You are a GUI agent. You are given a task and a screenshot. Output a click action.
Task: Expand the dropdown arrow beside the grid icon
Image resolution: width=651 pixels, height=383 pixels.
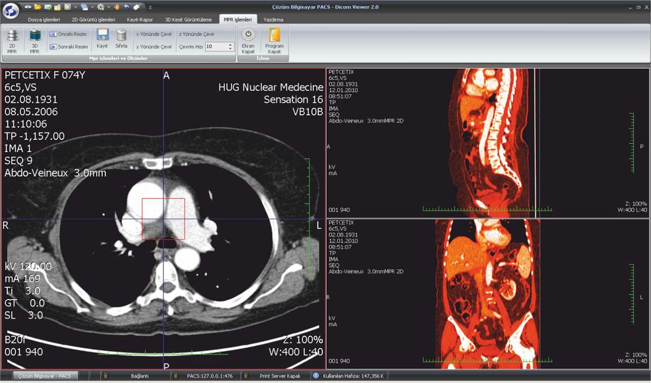pos(75,7)
